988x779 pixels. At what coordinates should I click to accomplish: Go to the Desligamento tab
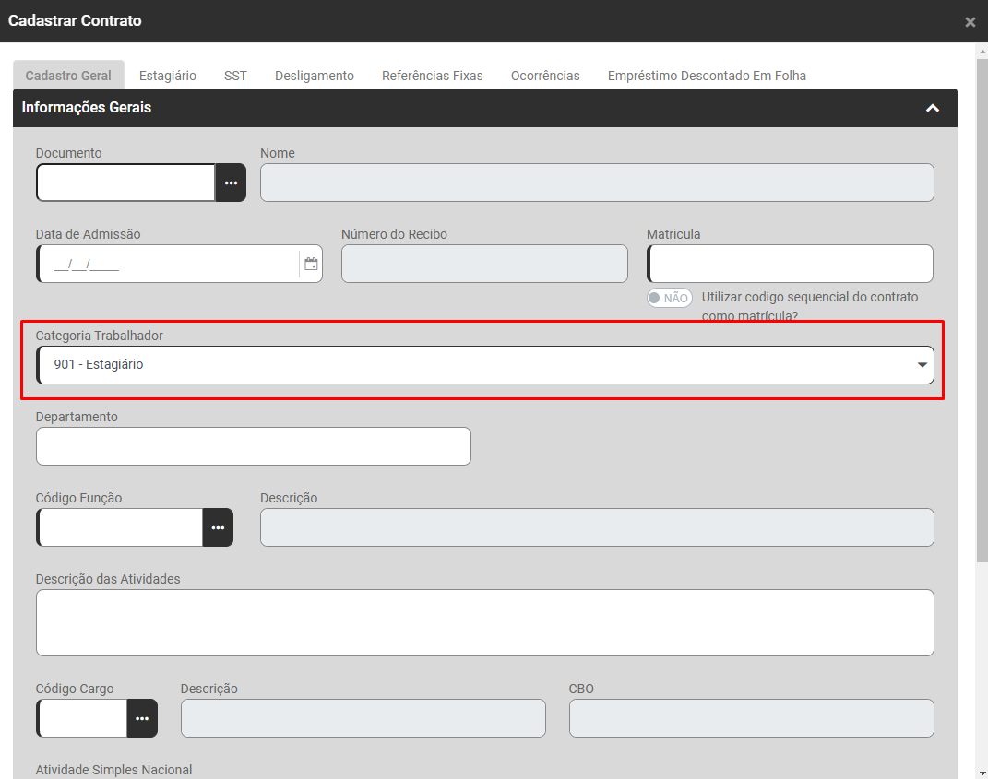tap(315, 76)
